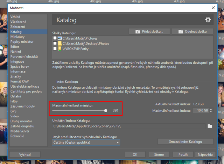Screen dimensions: 224x164
Task: Click the gear icon in Katalog header
Action: (208, 20)
